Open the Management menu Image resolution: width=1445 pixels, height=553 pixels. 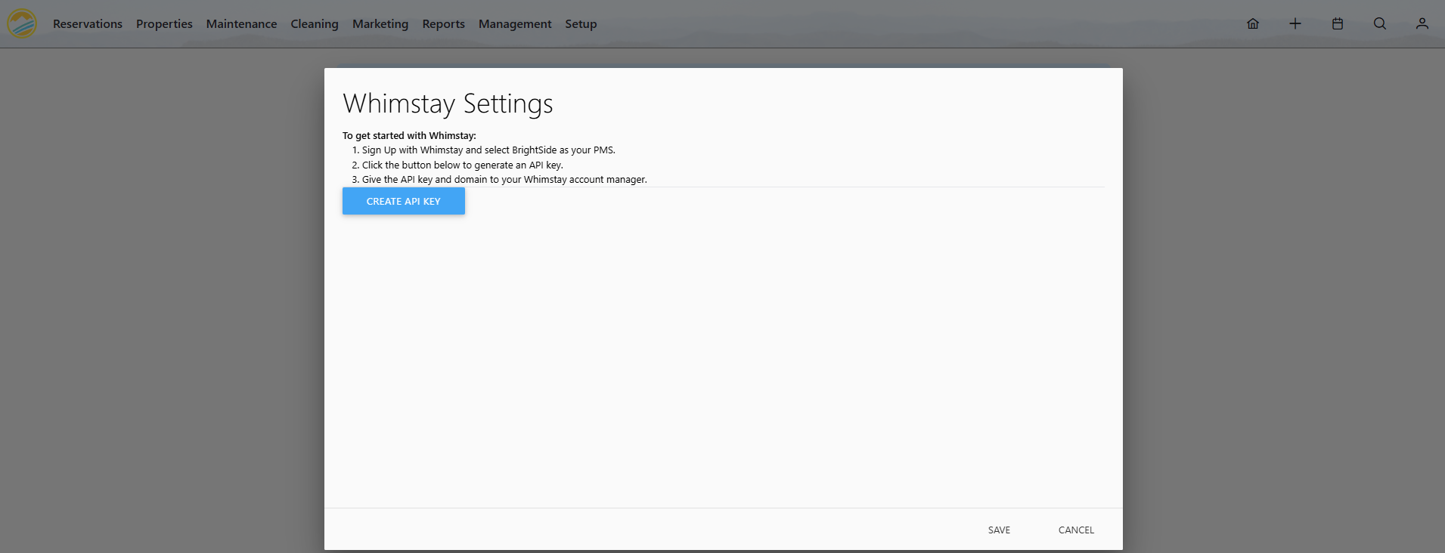pos(515,24)
